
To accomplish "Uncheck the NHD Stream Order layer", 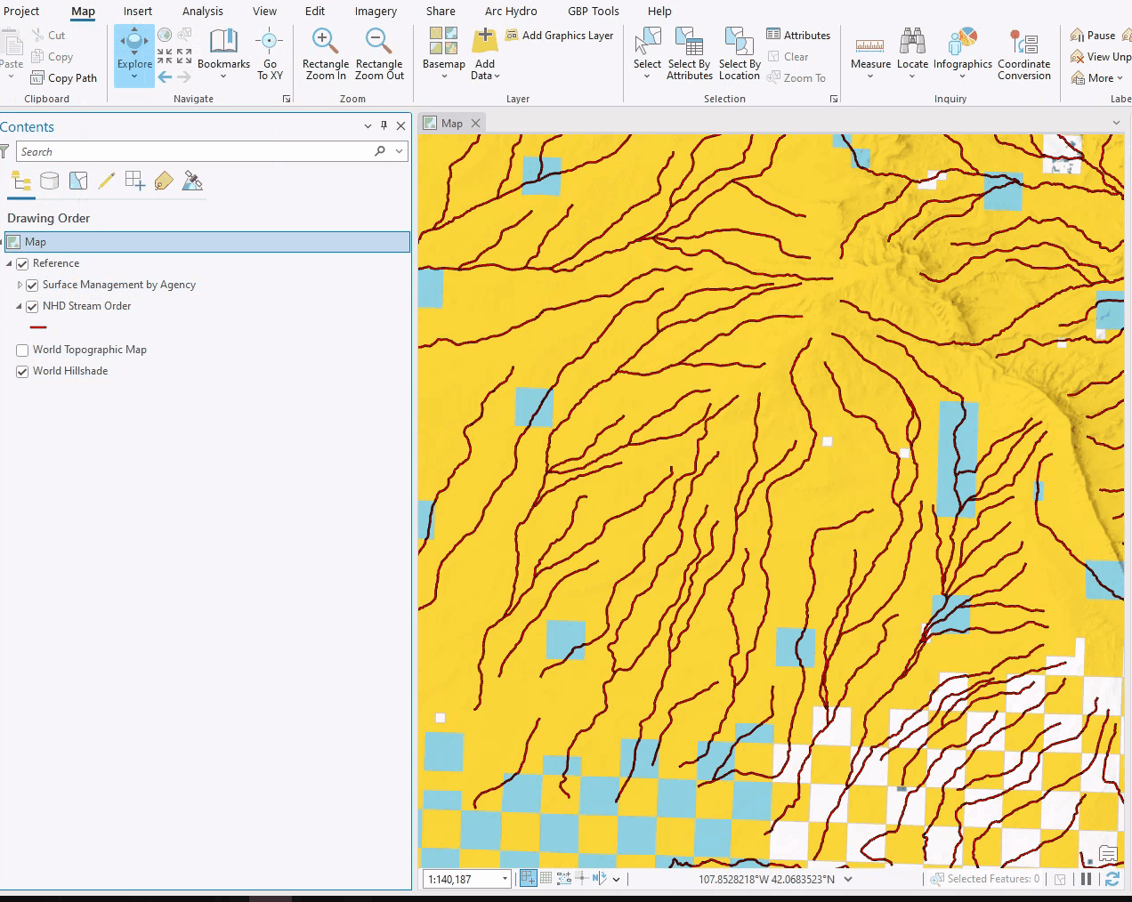I will [31, 306].
